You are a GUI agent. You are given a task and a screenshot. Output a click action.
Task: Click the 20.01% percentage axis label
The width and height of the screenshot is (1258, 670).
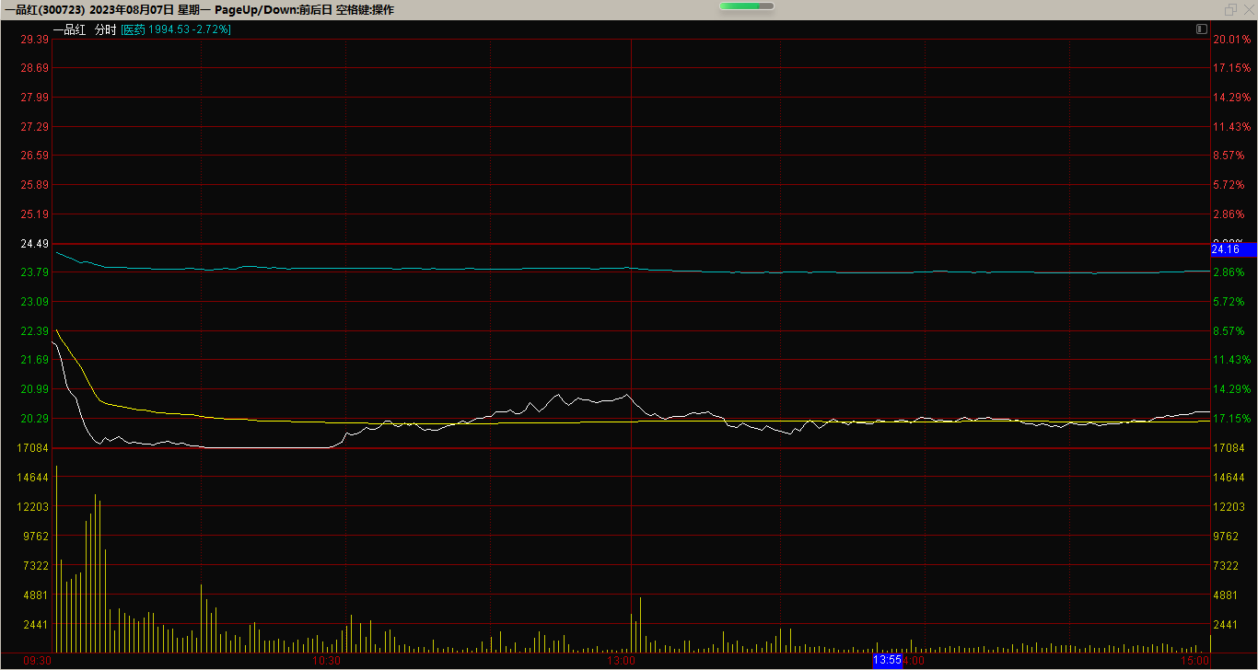click(1231, 40)
